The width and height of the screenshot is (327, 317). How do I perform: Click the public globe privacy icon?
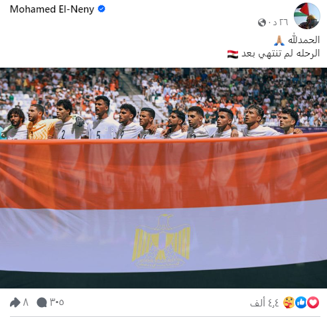point(262,23)
